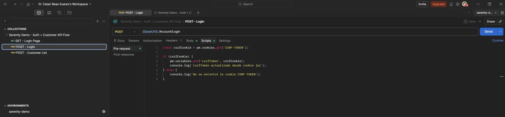Viewport: 505px width, 117px height.
Task: Click the URL field with /Account/Login
Action: [309, 32]
